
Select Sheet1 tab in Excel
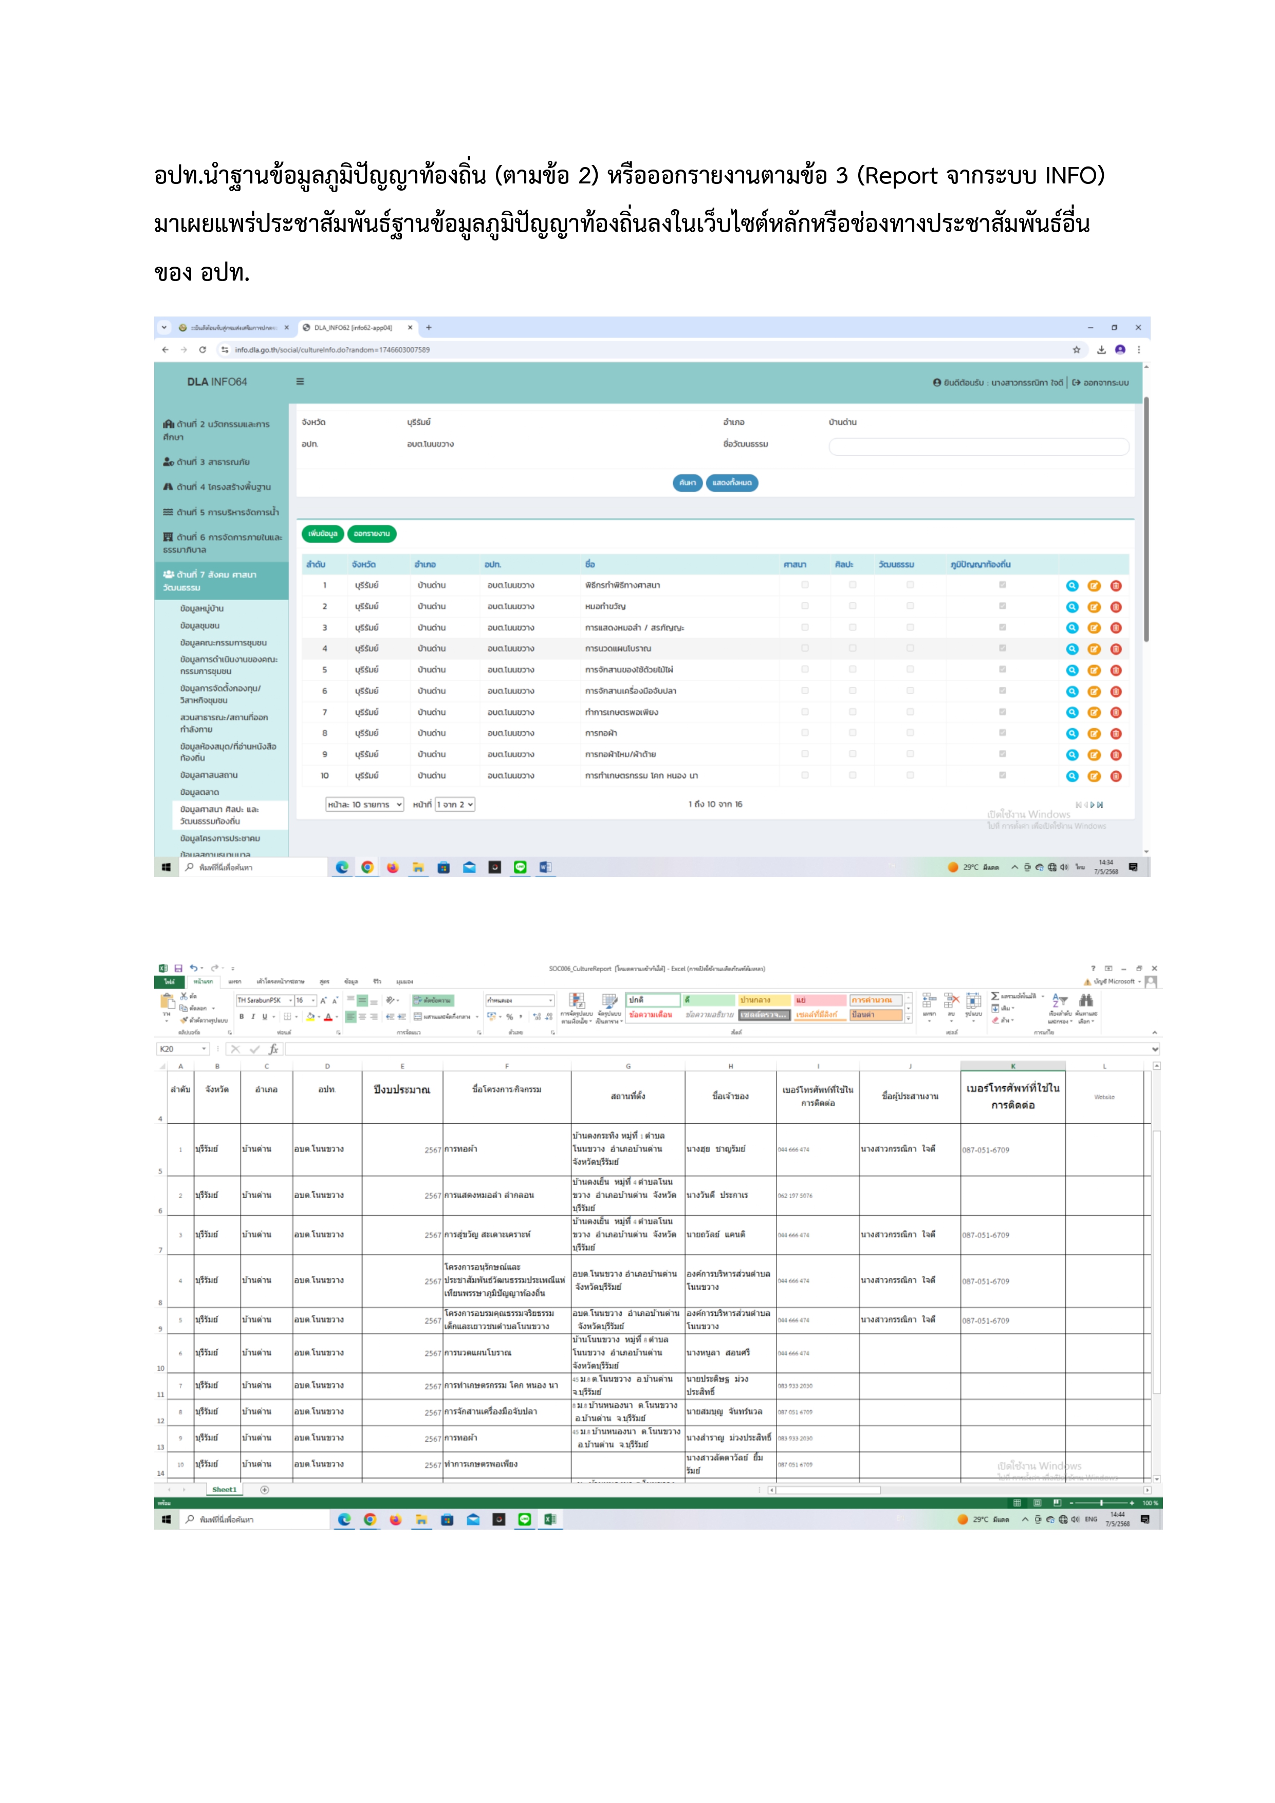pyautogui.click(x=224, y=1490)
